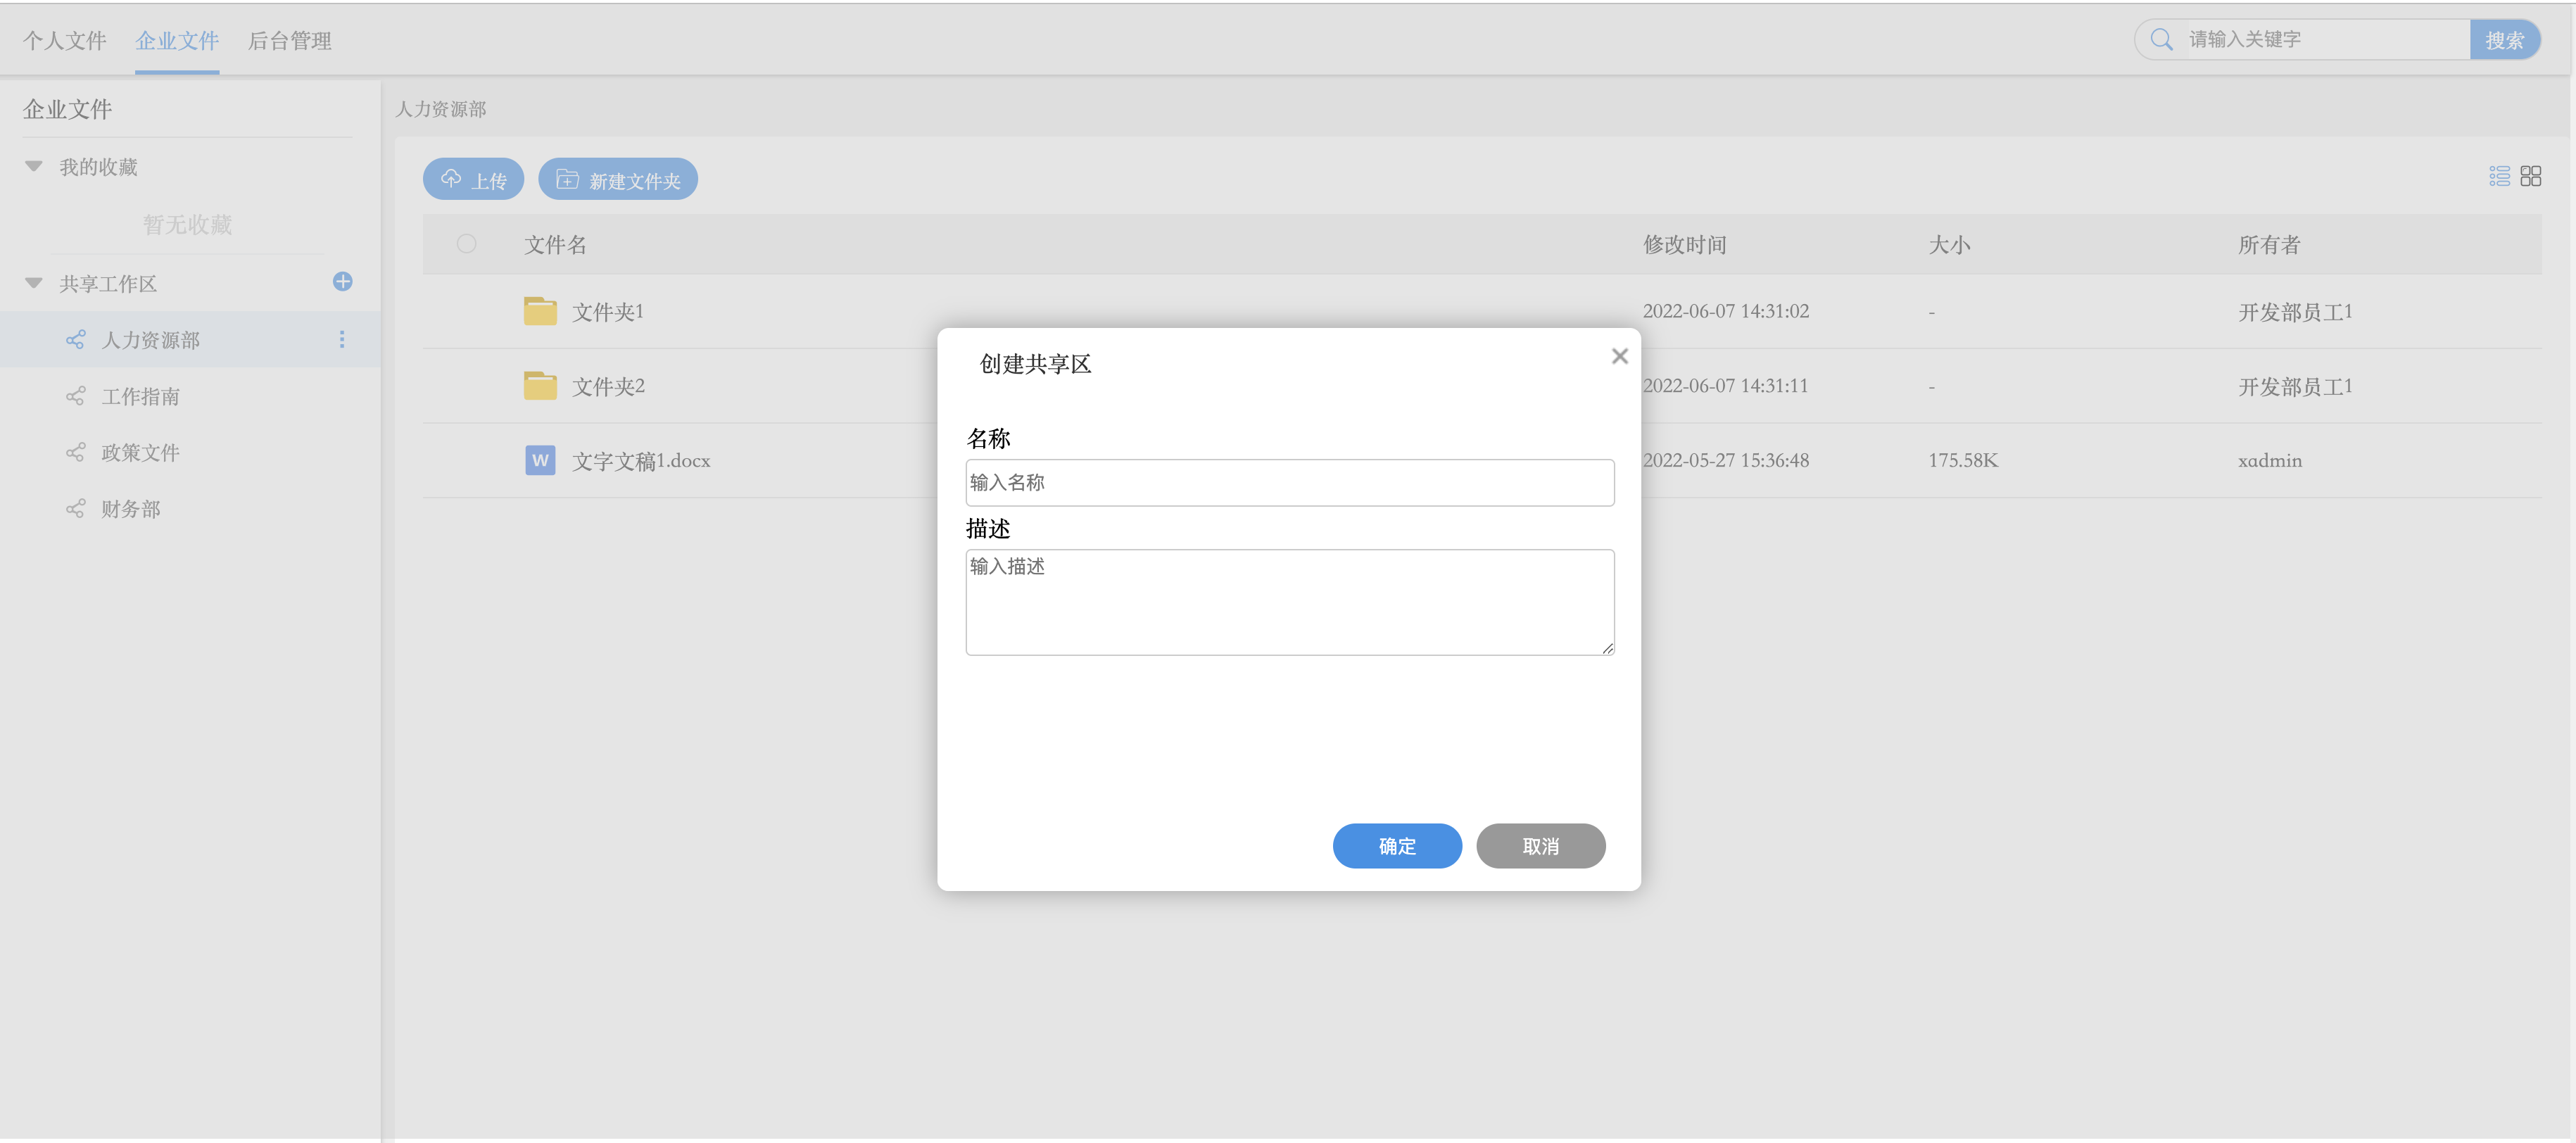Select 政策文件 in shared workspaces
Image resolution: width=2576 pixels, height=1143 pixels.
[x=140, y=453]
